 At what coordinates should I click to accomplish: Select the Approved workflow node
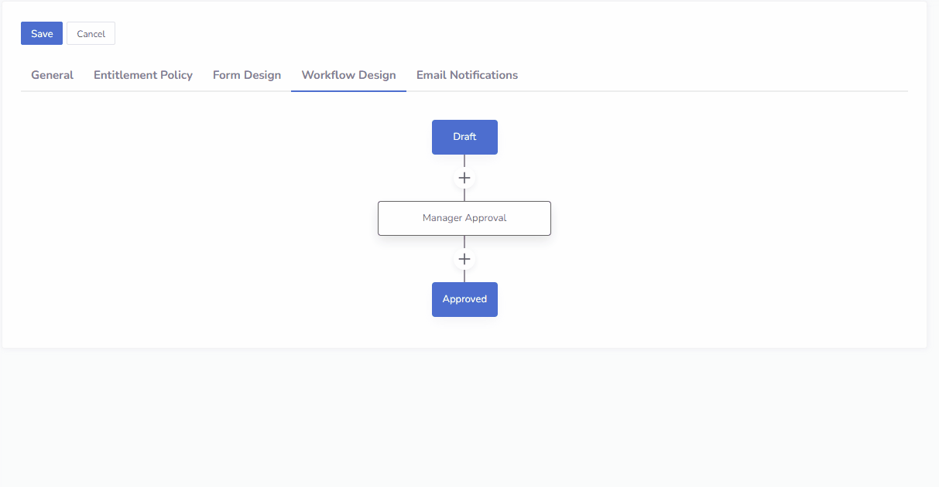[464, 299]
